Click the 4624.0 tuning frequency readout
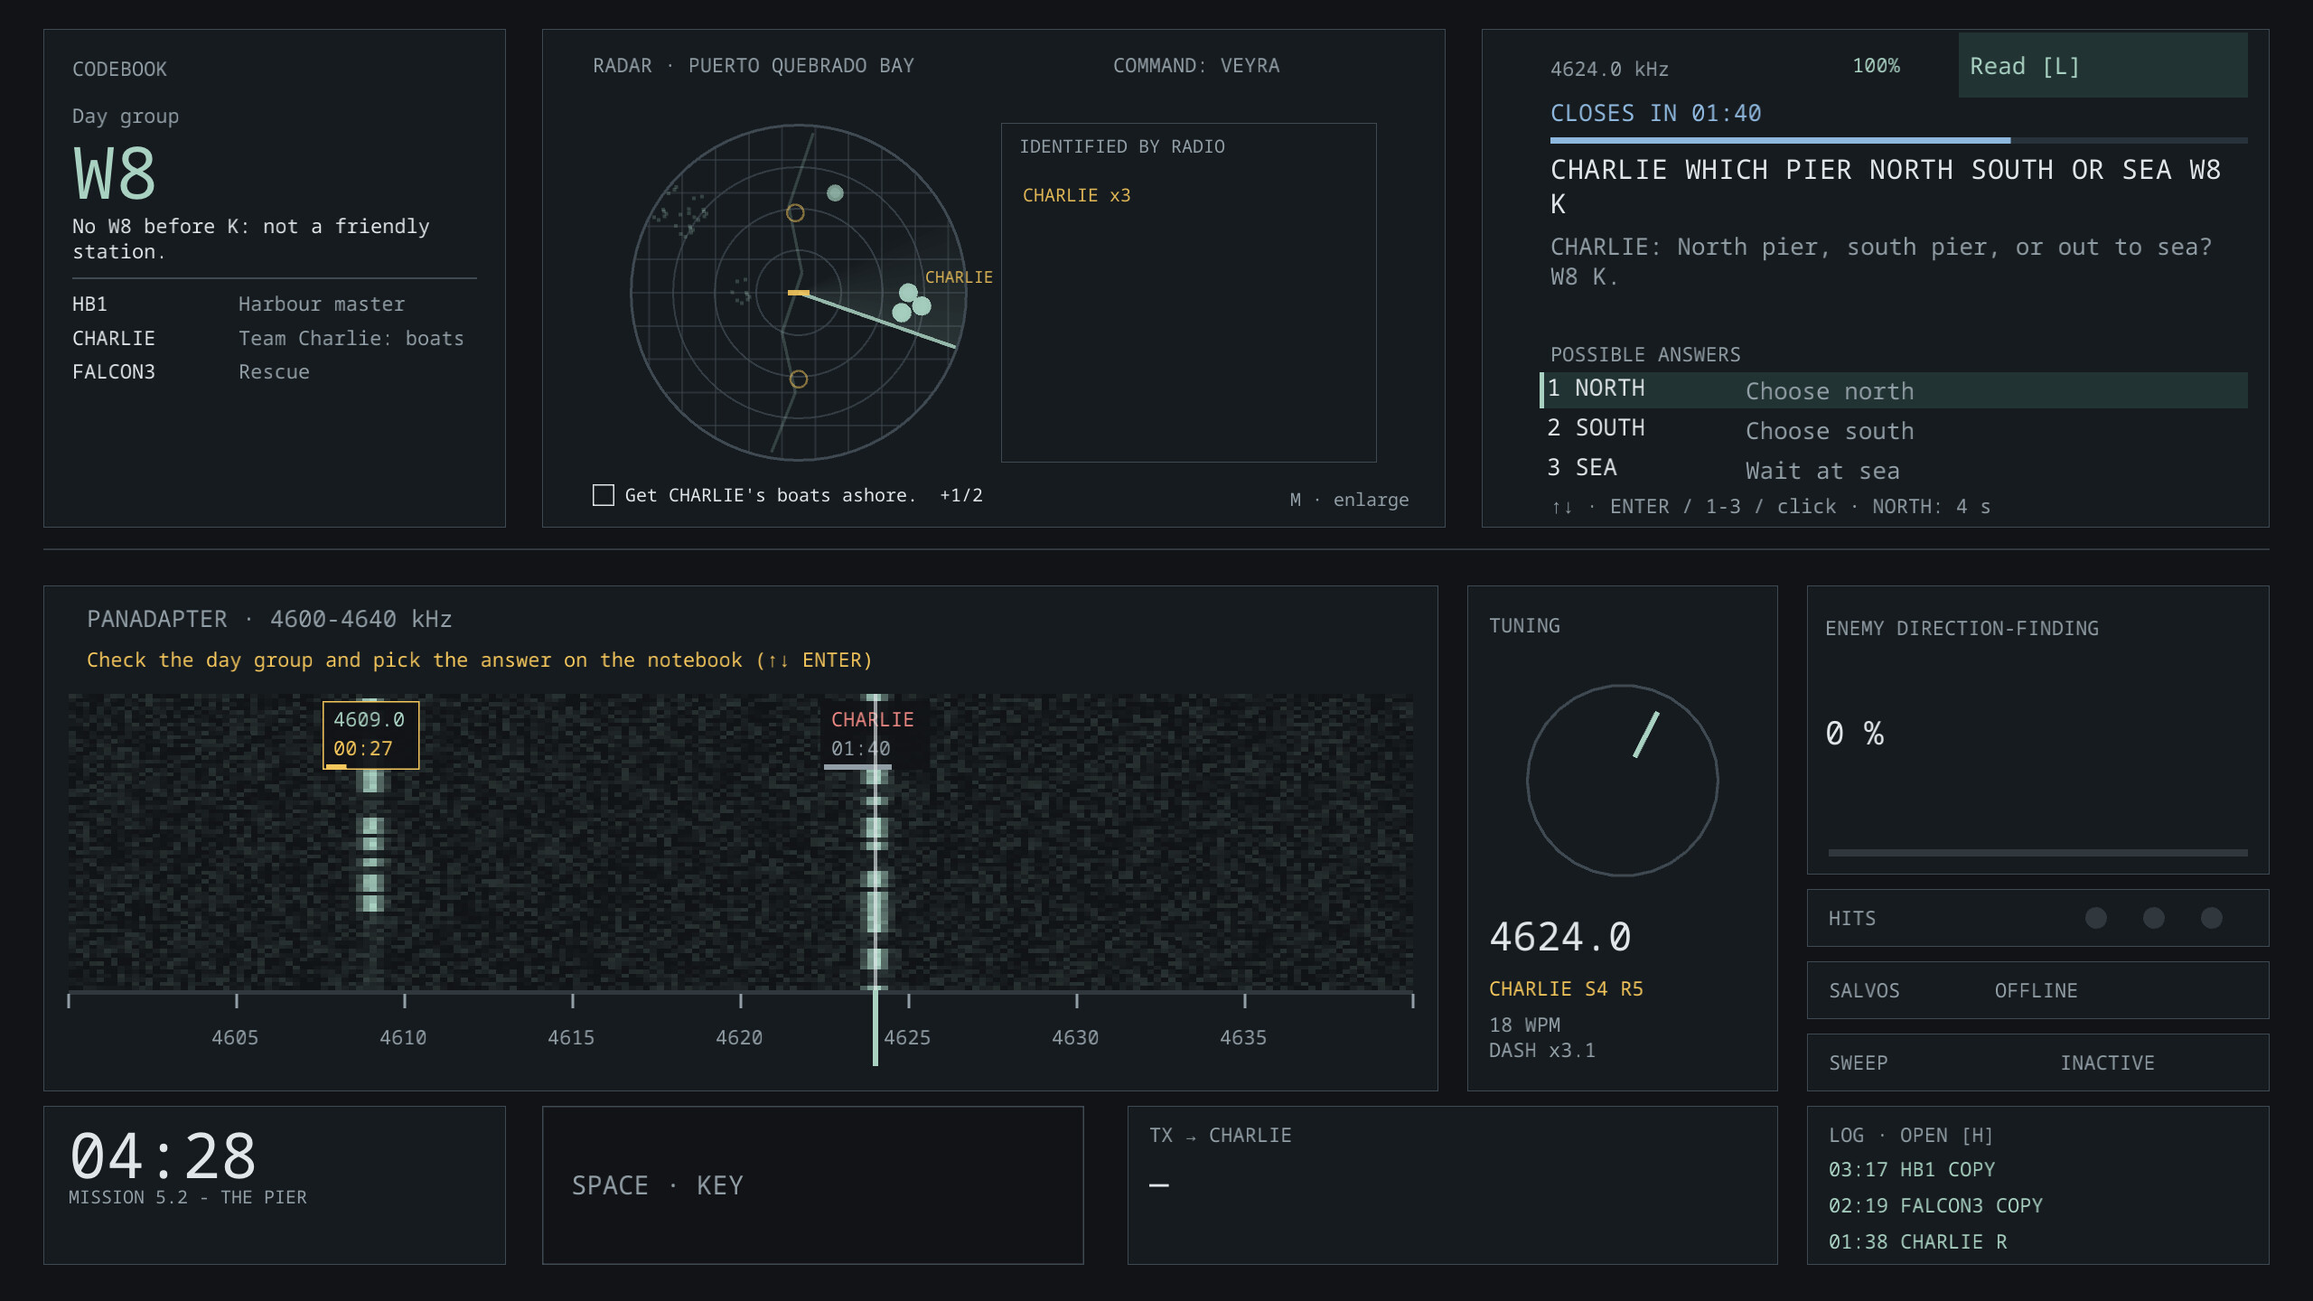The image size is (2313, 1301). pos(1560,937)
